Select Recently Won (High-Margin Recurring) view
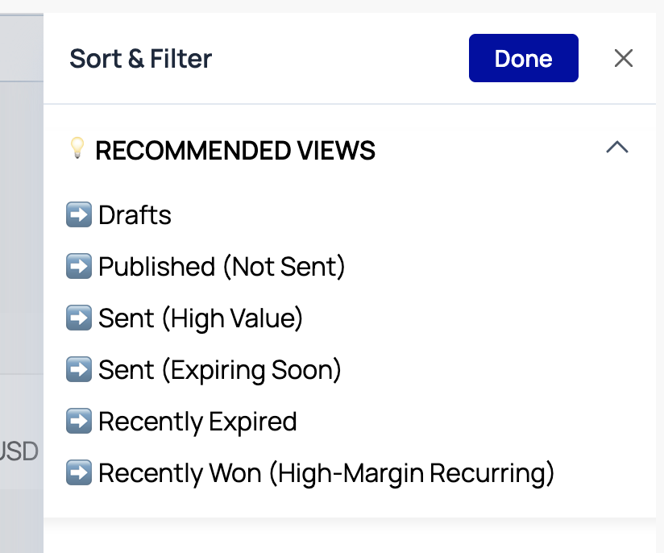 326,473
